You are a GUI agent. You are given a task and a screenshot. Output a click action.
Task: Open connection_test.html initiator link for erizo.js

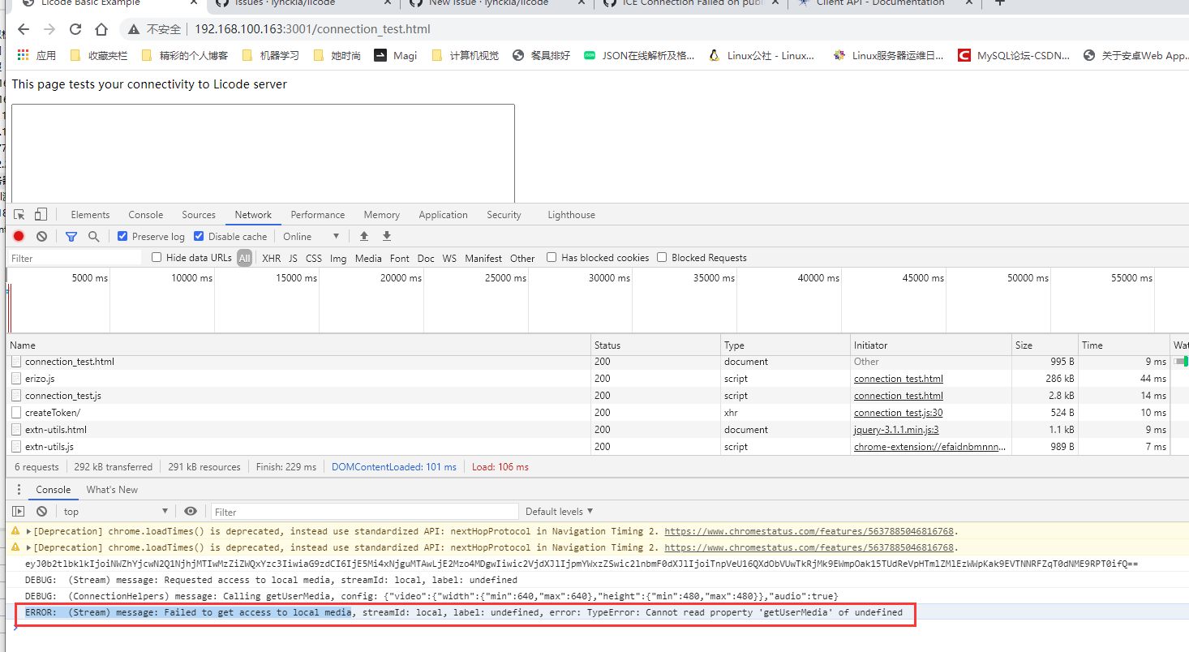(x=898, y=379)
